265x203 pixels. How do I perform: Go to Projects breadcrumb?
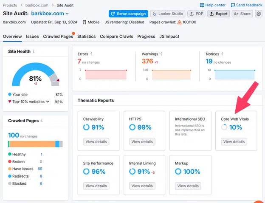click(10, 5)
